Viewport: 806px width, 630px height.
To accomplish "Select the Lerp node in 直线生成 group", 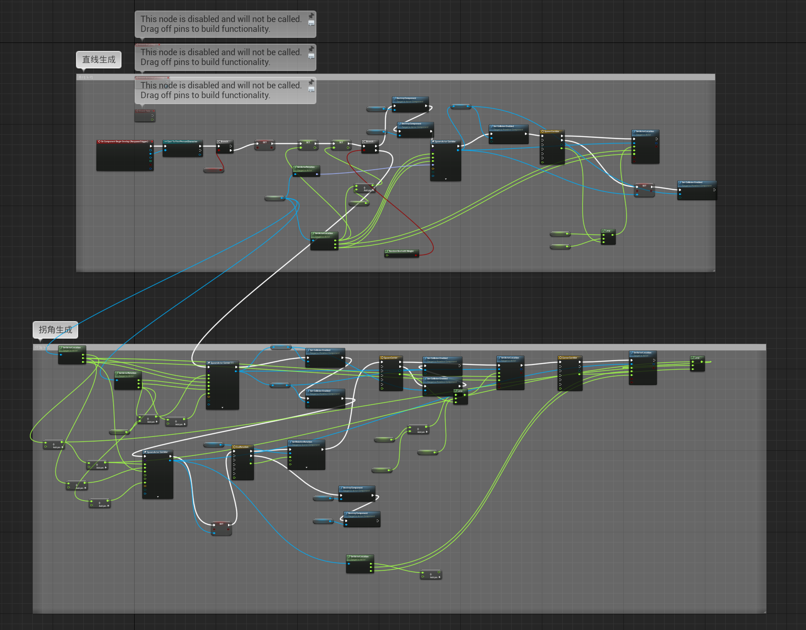I will (x=608, y=237).
